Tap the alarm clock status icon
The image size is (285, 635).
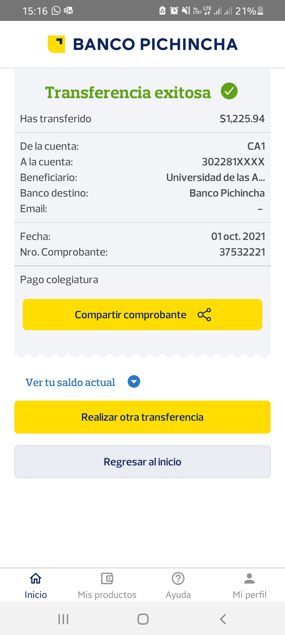point(174,11)
